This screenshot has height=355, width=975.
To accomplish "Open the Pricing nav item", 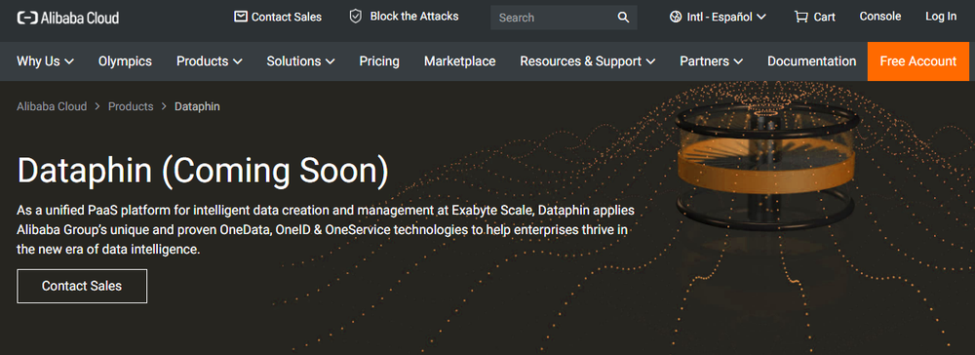I will pos(379,60).
